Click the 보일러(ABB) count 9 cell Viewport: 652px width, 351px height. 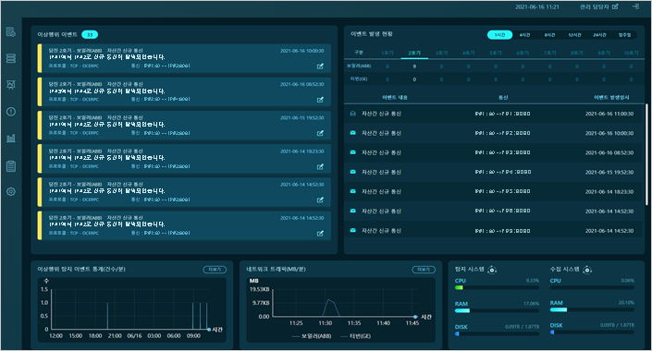click(414, 67)
